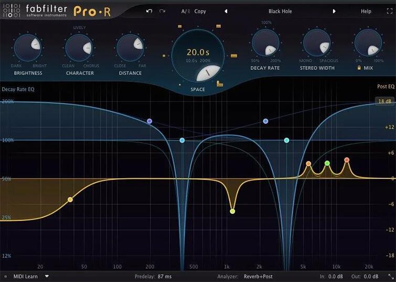The height and width of the screenshot is (282, 396).
Task: Click the MIDI indicator dot at bottom left
Action: point(6,276)
